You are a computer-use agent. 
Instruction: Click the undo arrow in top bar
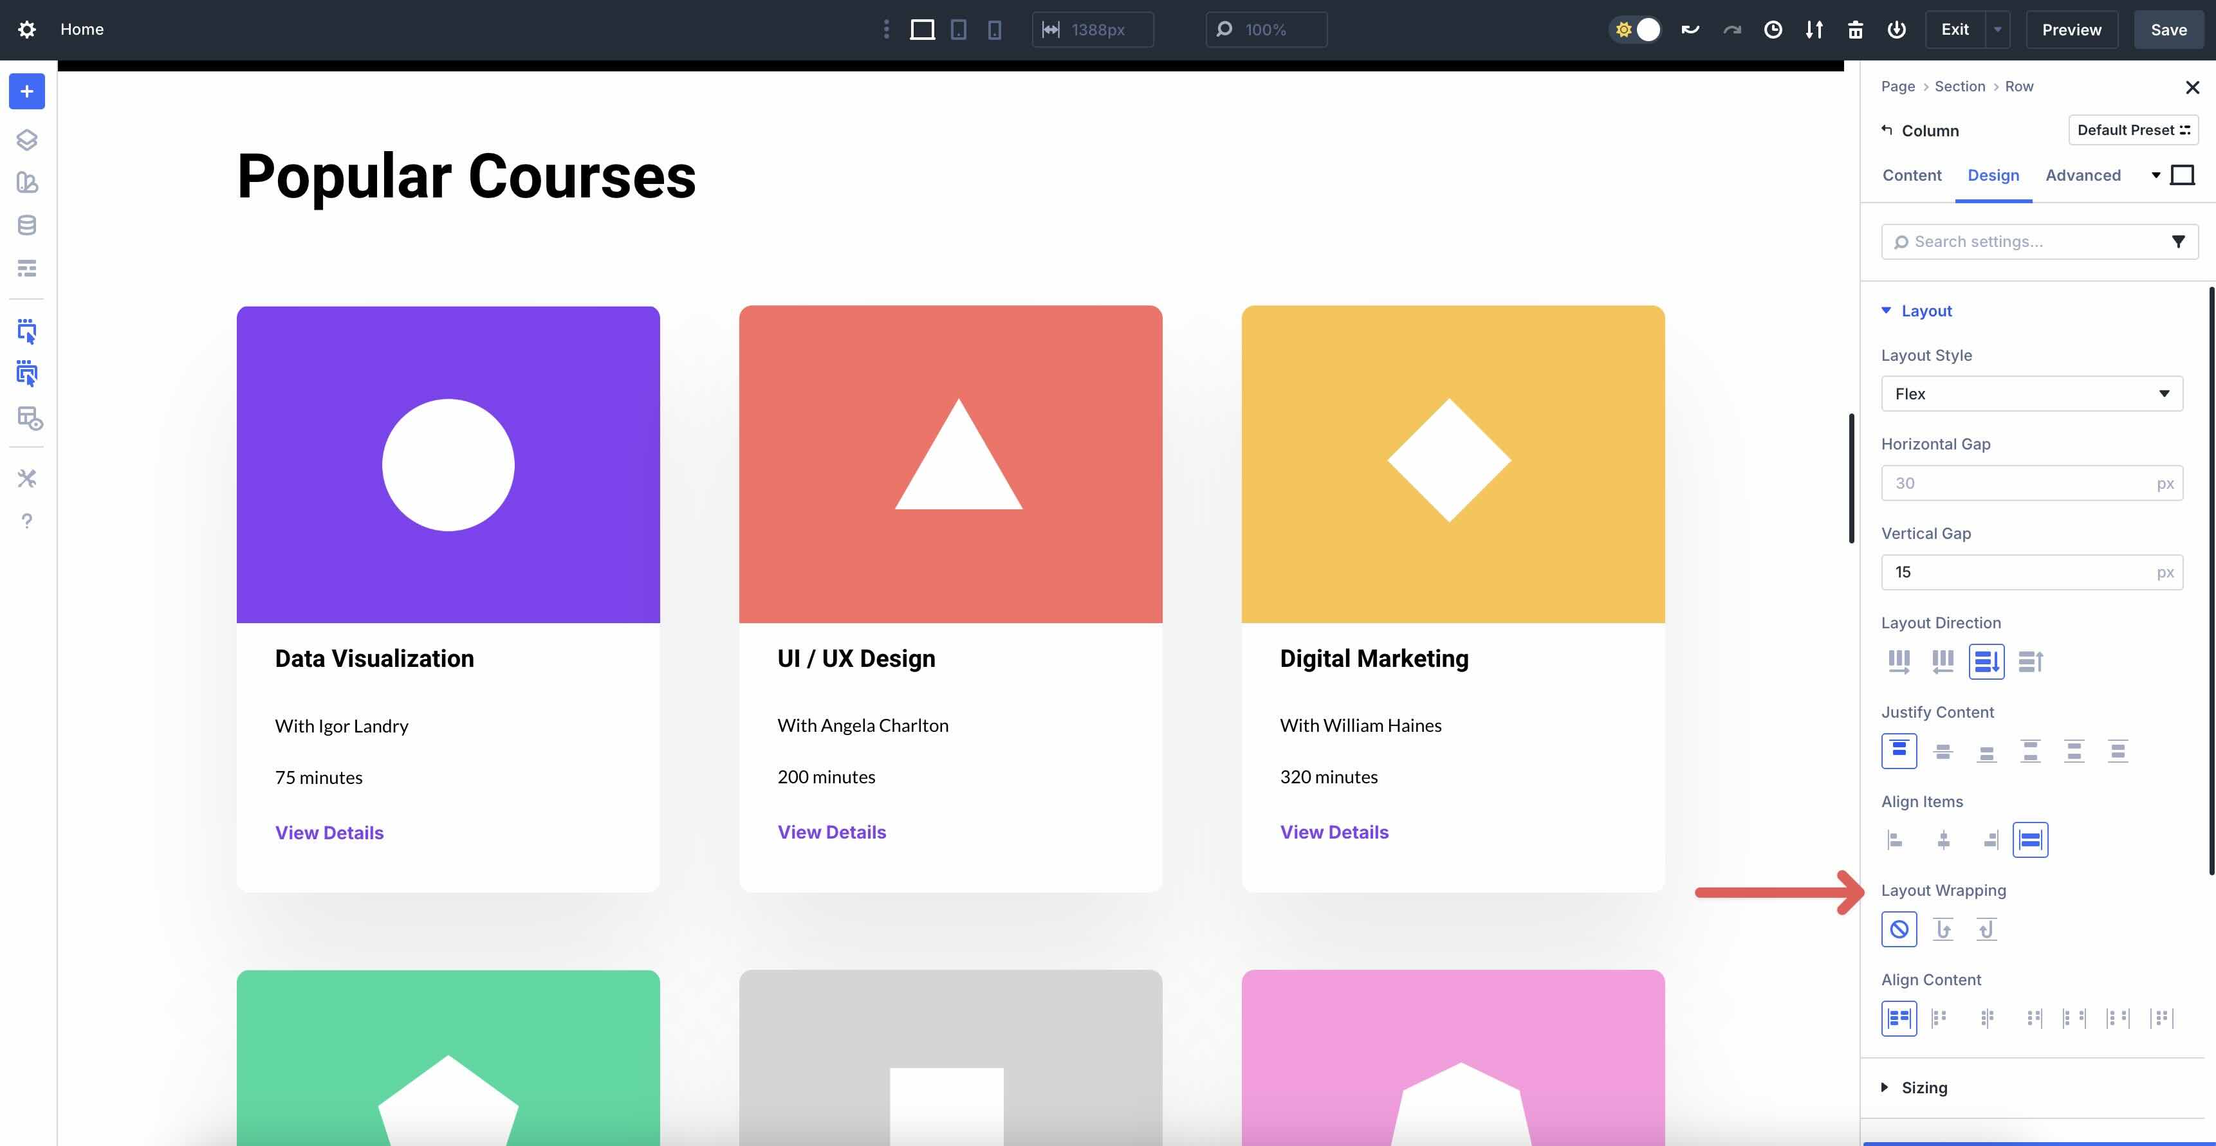pos(1690,28)
